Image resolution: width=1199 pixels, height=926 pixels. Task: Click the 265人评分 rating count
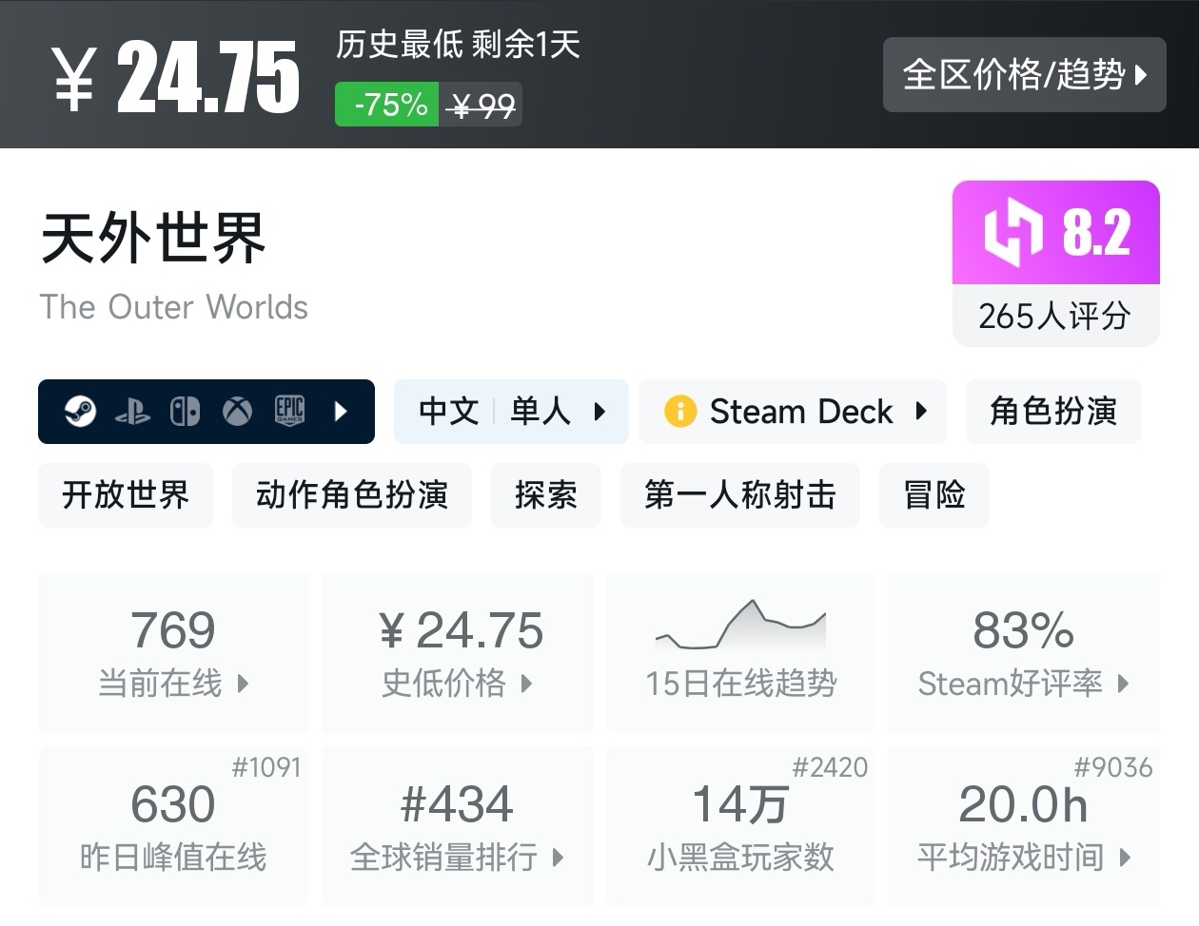1054,316
